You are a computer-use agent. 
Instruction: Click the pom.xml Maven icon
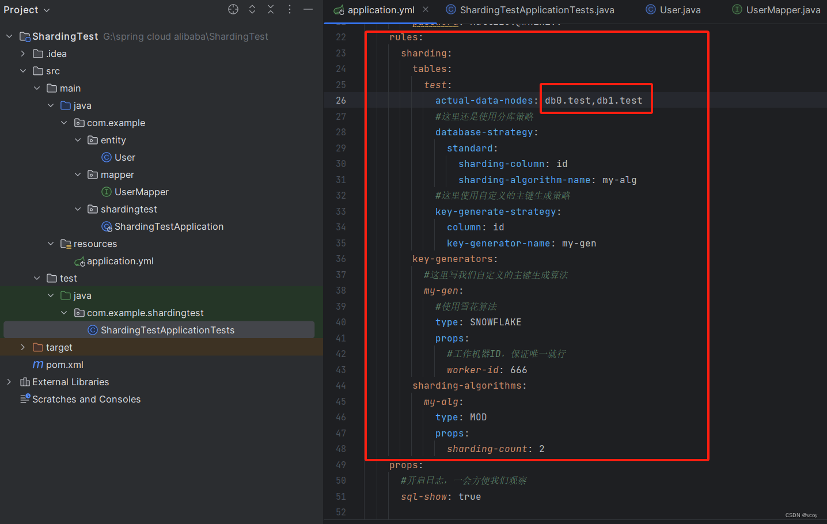pos(38,364)
